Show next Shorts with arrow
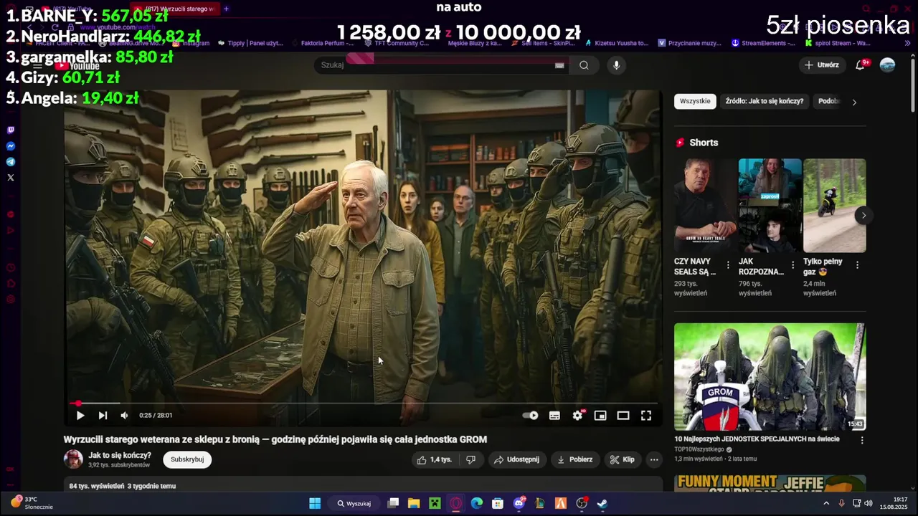This screenshot has height=516, width=918. (863, 215)
